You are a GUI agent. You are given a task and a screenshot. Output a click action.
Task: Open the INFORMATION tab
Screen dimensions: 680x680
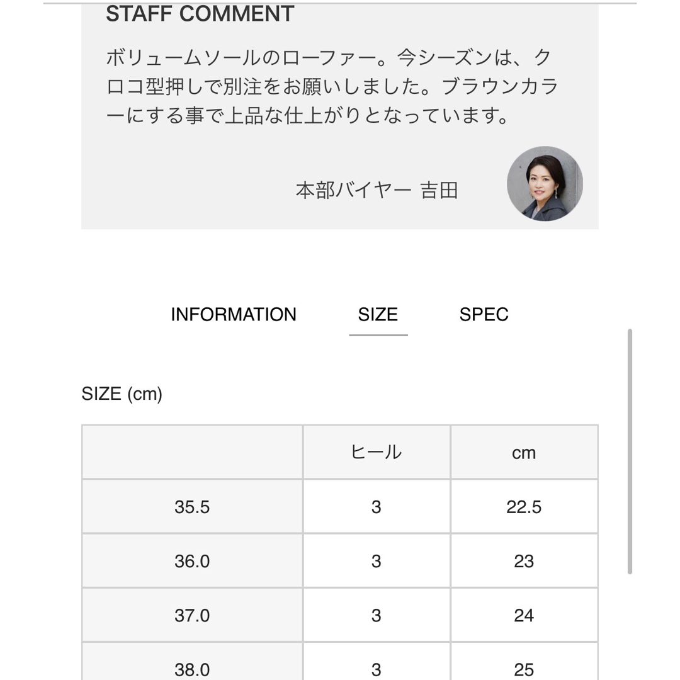pos(234,314)
